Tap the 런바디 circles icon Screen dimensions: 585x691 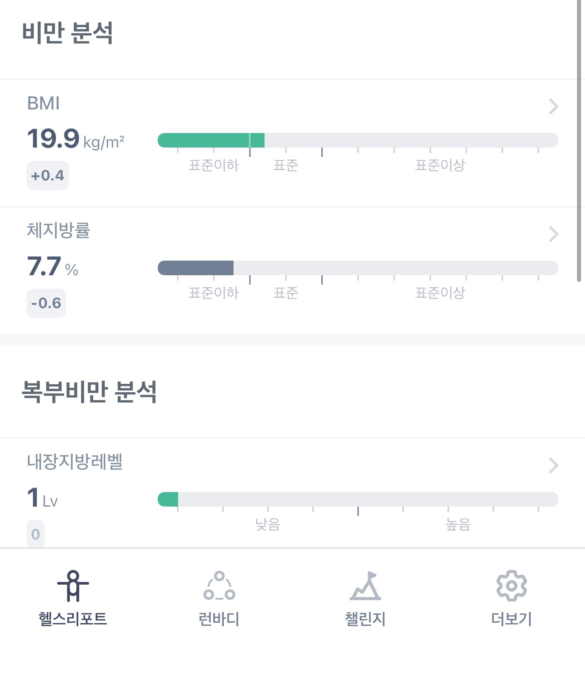(219, 586)
